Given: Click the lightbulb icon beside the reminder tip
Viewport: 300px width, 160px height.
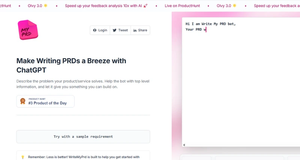Looking at the screenshot, I should tap(22, 157).
